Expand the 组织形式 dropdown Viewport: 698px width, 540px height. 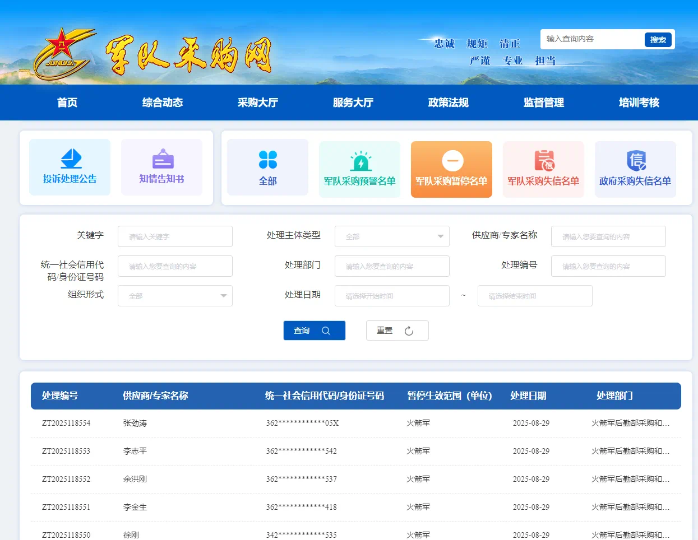coord(175,296)
